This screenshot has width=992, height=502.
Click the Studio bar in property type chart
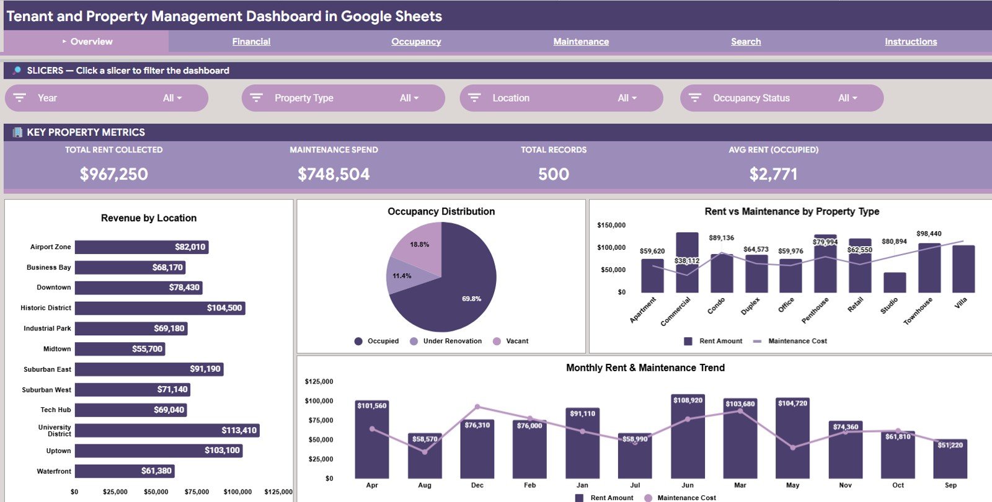[x=895, y=283]
